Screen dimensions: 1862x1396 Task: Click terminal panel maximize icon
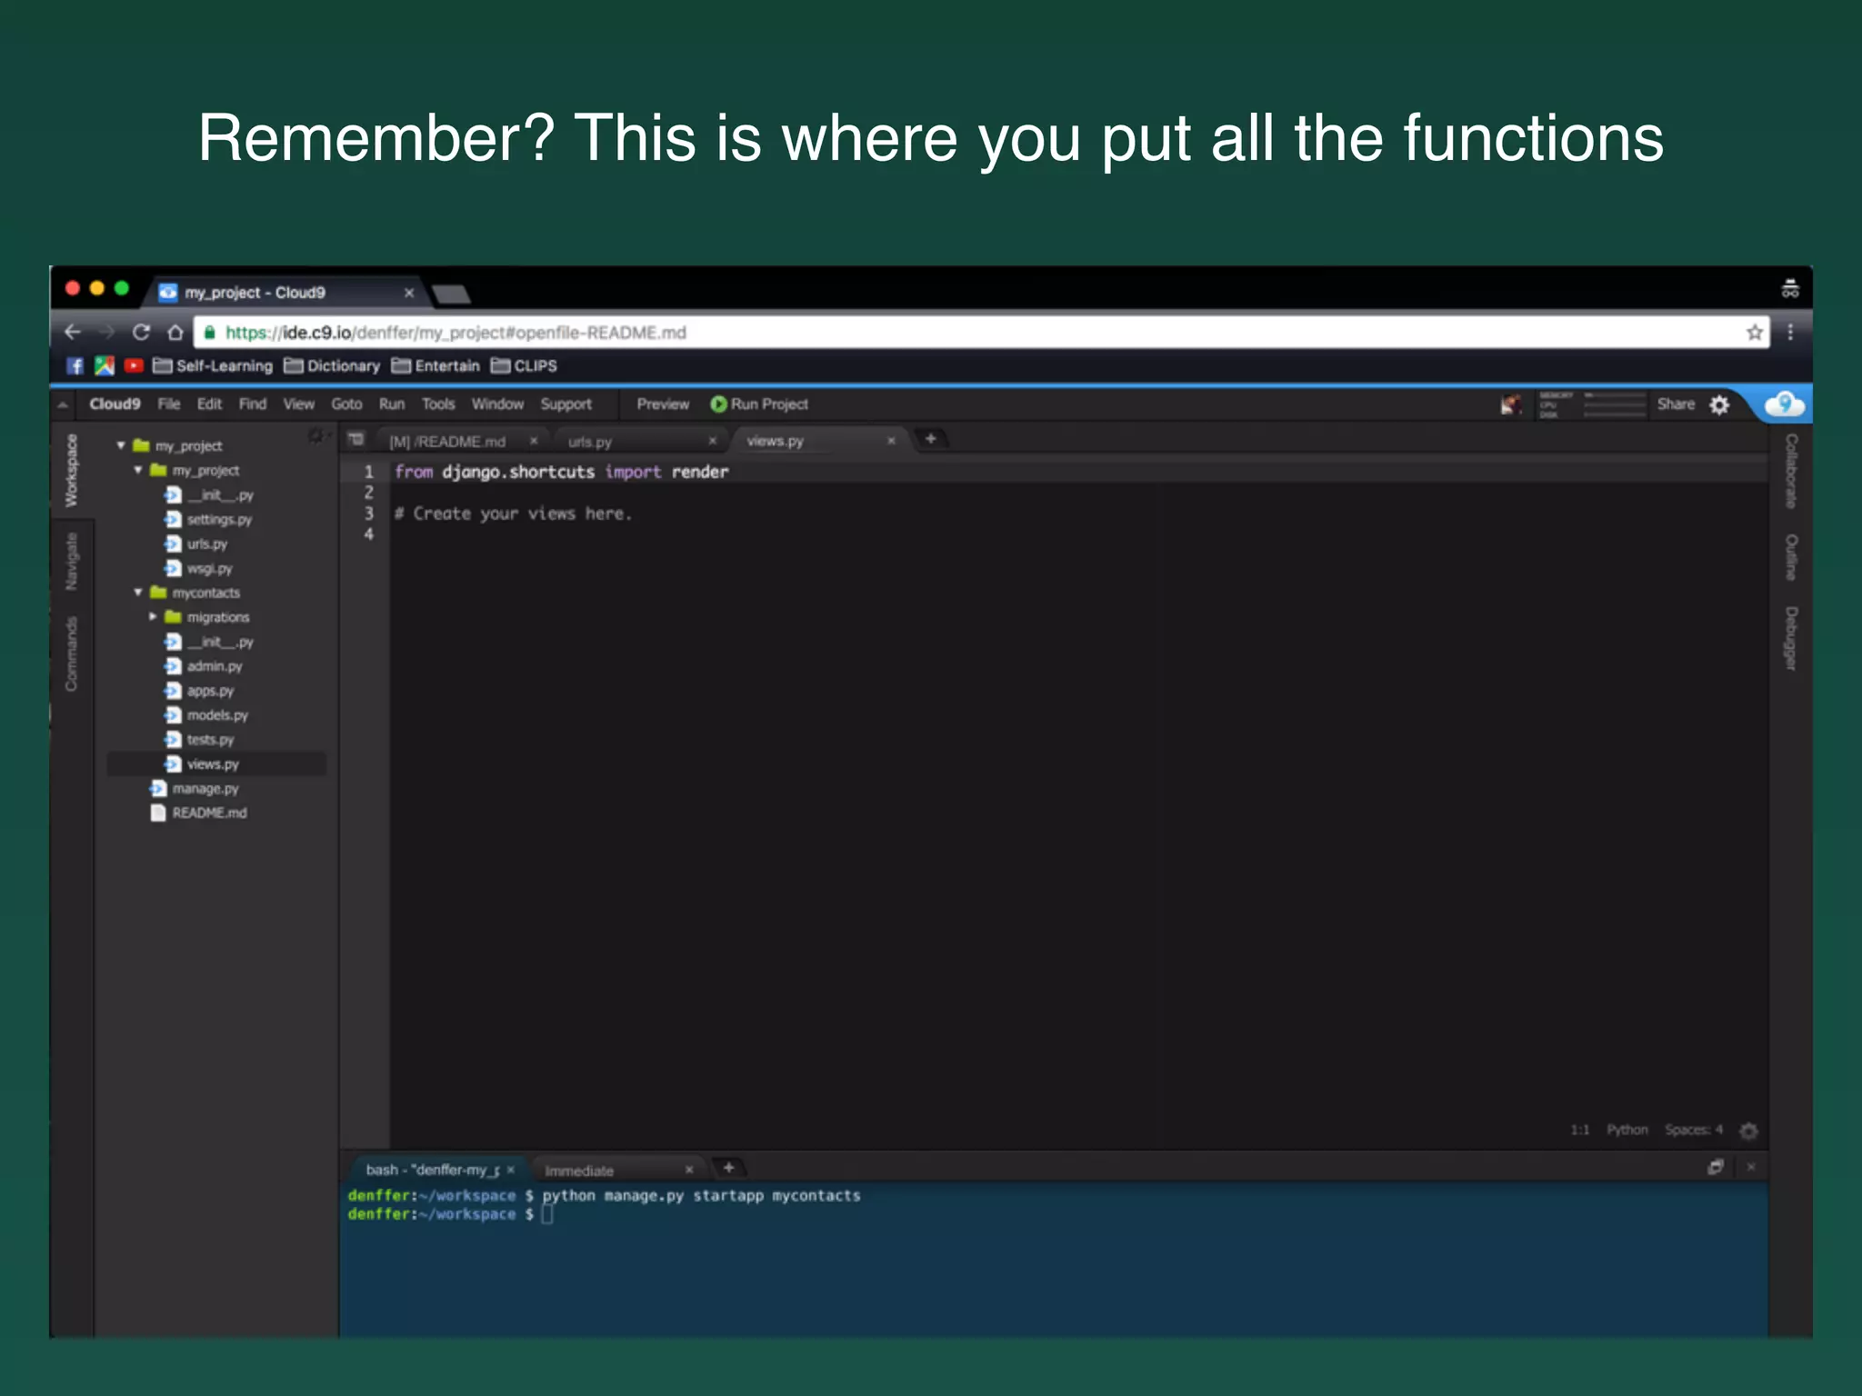click(x=1716, y=1167)
